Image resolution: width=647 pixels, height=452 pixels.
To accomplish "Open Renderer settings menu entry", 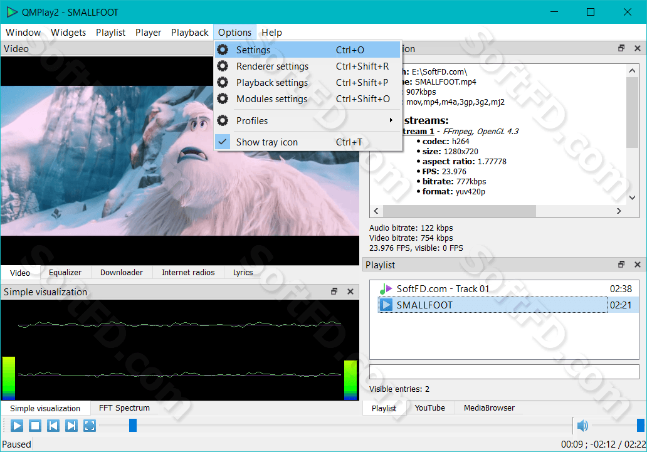I will click(x=308, y=66).
